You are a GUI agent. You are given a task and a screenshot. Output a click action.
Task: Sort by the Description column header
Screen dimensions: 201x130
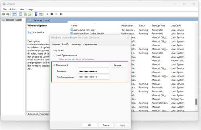127,26
